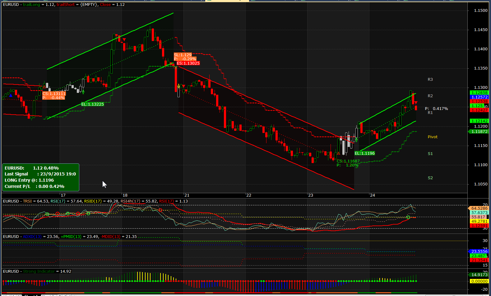
Task: Click the blue 23.5556 value tag
Action: coord(478,251)
